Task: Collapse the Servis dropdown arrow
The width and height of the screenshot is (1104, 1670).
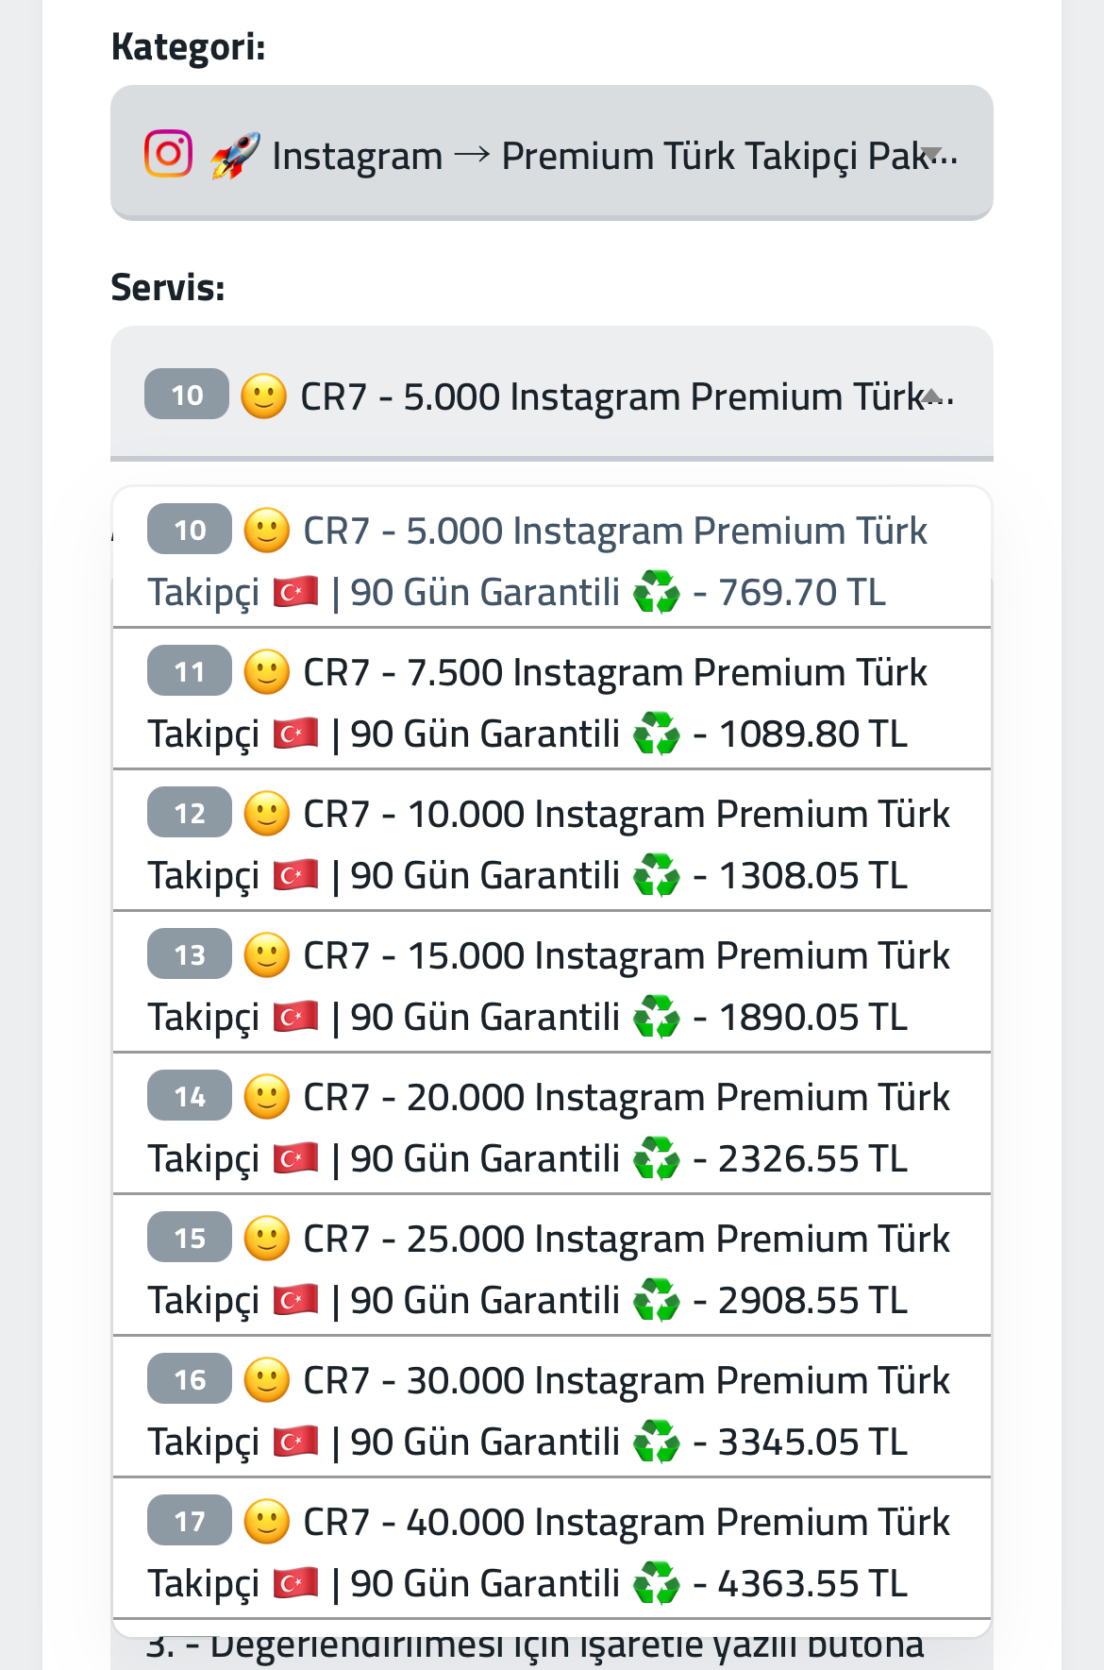Action: (931, 395)
